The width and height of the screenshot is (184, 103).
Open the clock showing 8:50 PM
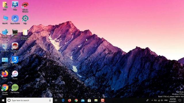(x=173, y=100)
